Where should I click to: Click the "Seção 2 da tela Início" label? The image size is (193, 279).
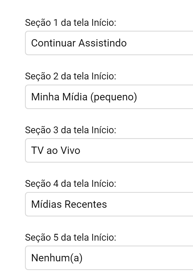tap(71, 77)
